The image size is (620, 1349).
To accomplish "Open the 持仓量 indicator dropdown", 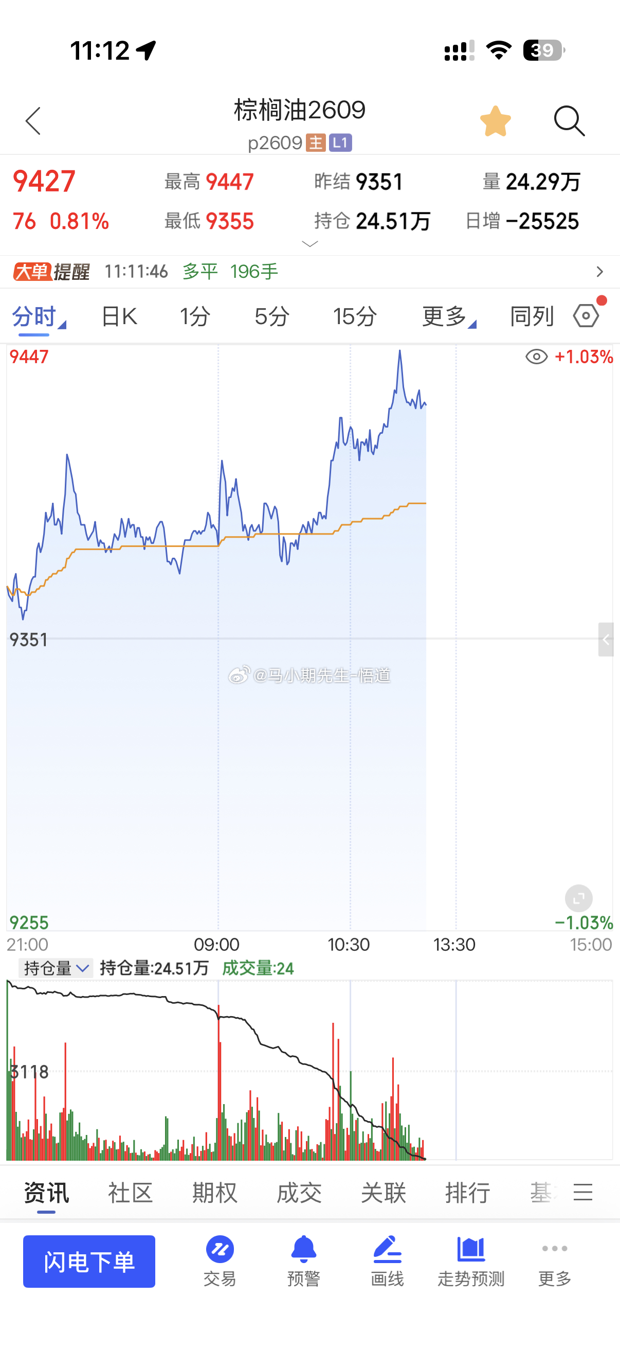I will click(56, 968).
